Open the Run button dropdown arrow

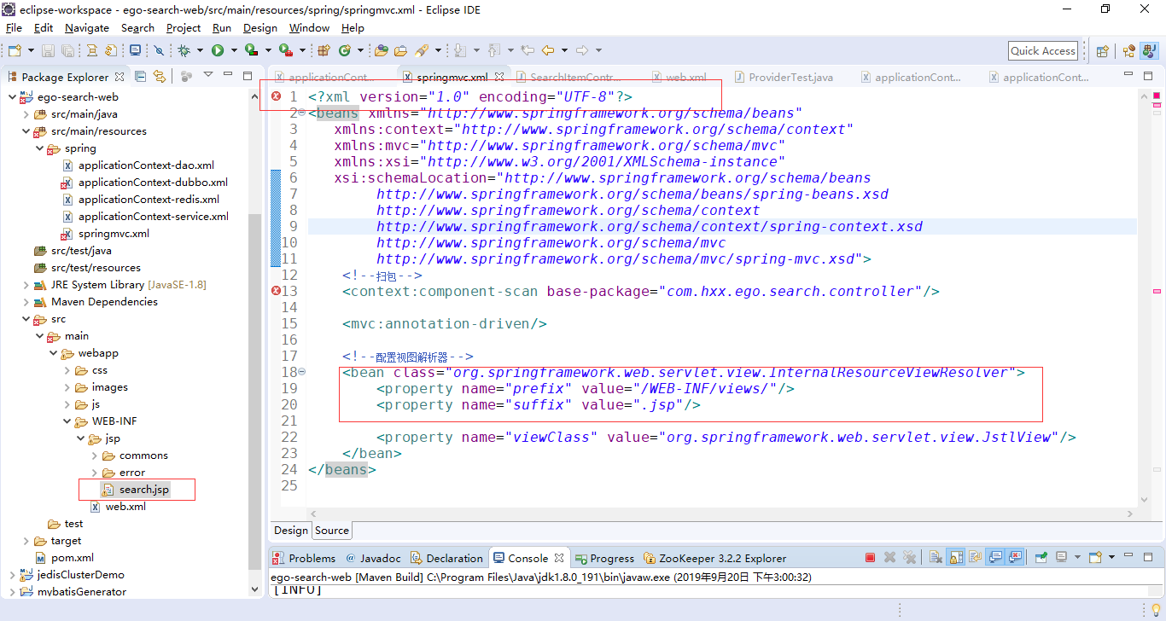point(234,50)
